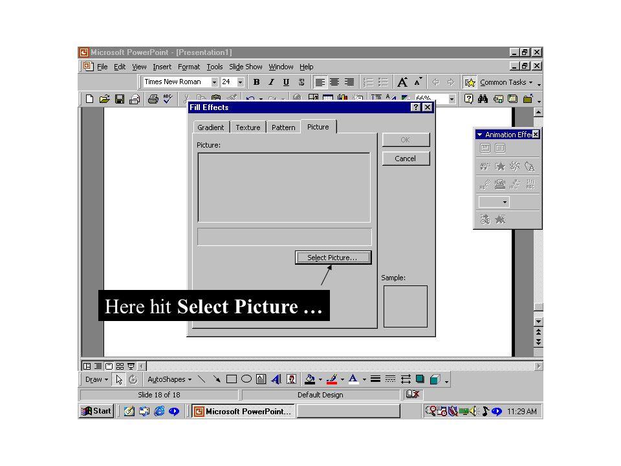621x466 pixels.
Task: Open the Animation Effects order combo box
Action: coord(494,202)
